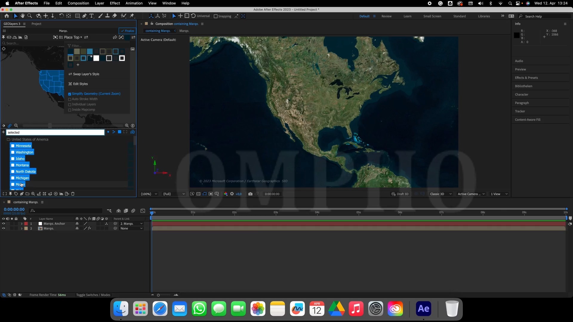Click the Michigan feature in list
Screen dimensions: 573x322
pos(22,178)
